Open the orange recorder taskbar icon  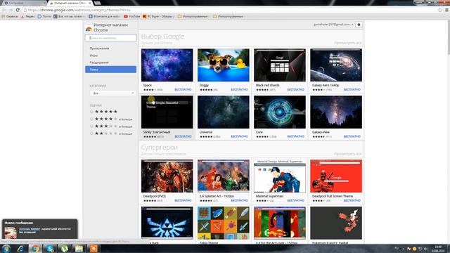pos(94,249)
